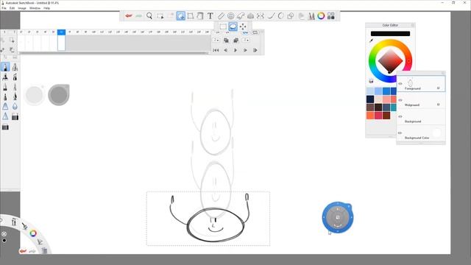Screen dimensions: 471x265
Task: Enable the Ruler guide tool
Action: click(x=221, y=16)
